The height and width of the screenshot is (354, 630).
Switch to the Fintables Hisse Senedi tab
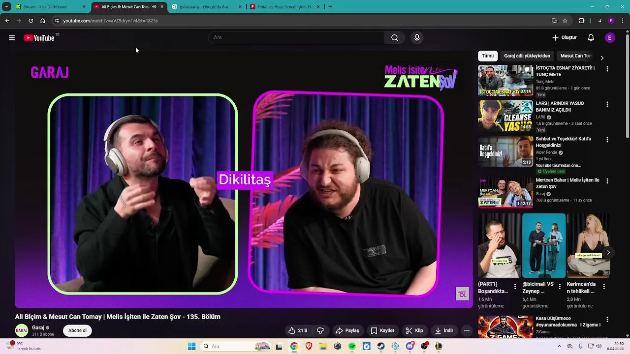[285, 7]
